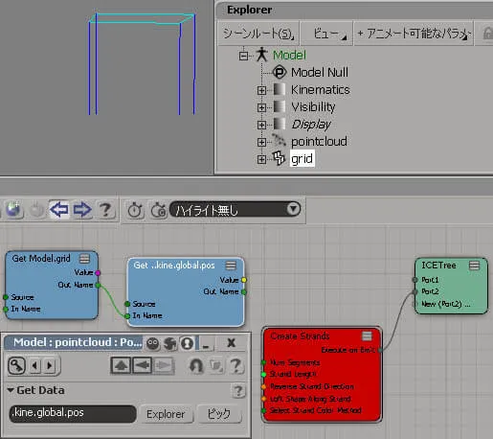Expand the Kinematics tree node
The width and height of the screenshot is (493, 439).
pyautogui.click(x=261, y=90)
